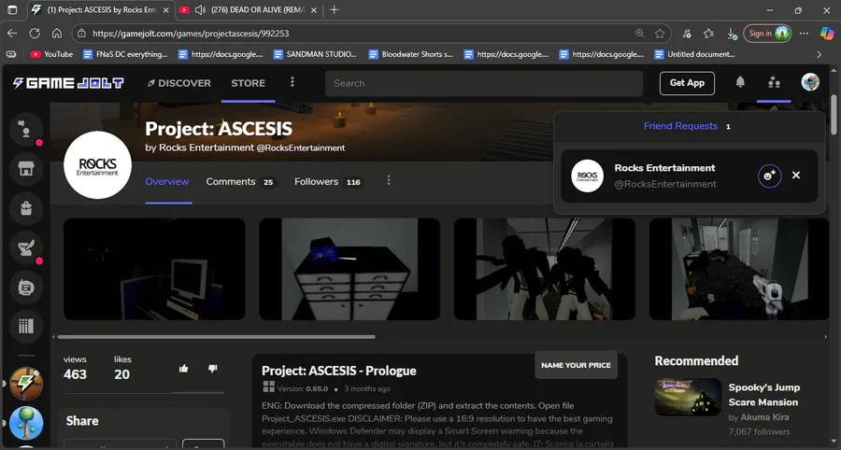Open the game library icon in sidebar
841x450 pixels.
pos(26,326)
